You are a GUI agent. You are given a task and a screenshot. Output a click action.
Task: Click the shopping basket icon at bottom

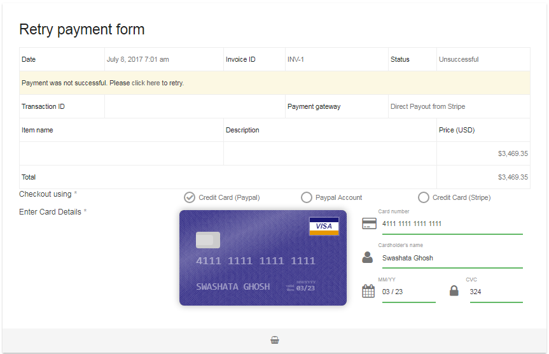click(x=274, y=340)
